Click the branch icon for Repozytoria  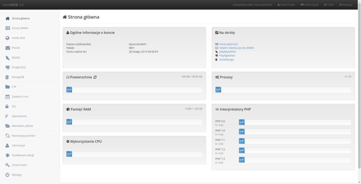pos(7,116)
